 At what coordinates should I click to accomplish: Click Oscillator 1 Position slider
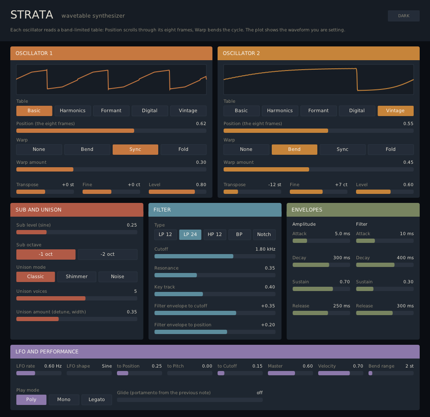coord(111,131)
